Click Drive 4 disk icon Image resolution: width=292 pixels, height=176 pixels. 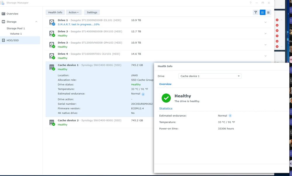52,56
